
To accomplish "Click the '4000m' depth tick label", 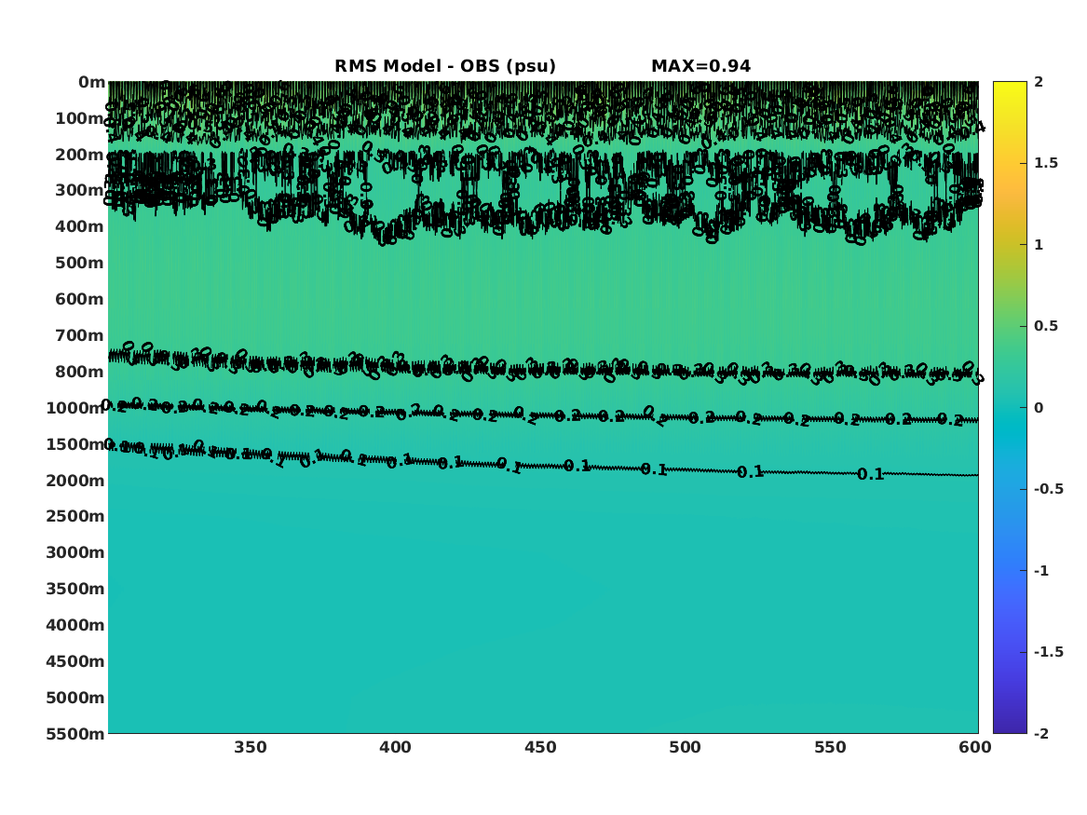I will click(x=75, y=625).
